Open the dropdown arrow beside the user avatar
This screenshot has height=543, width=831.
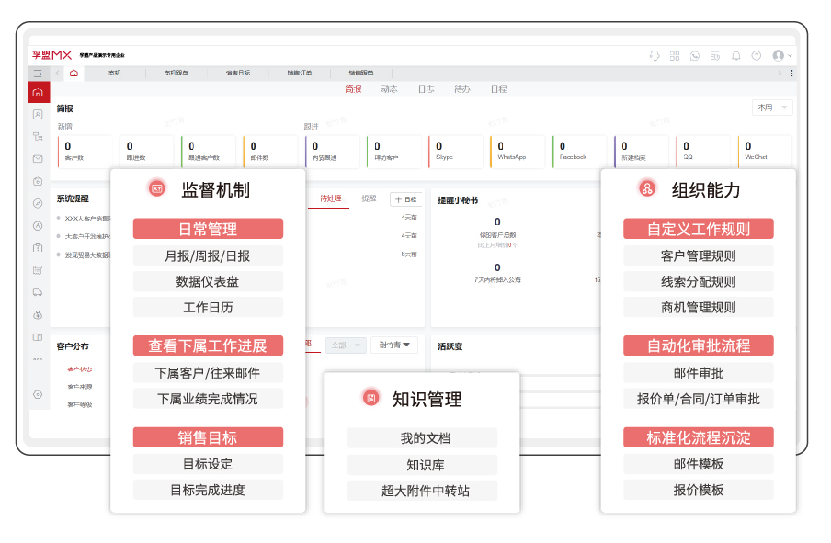click(790, 56)
